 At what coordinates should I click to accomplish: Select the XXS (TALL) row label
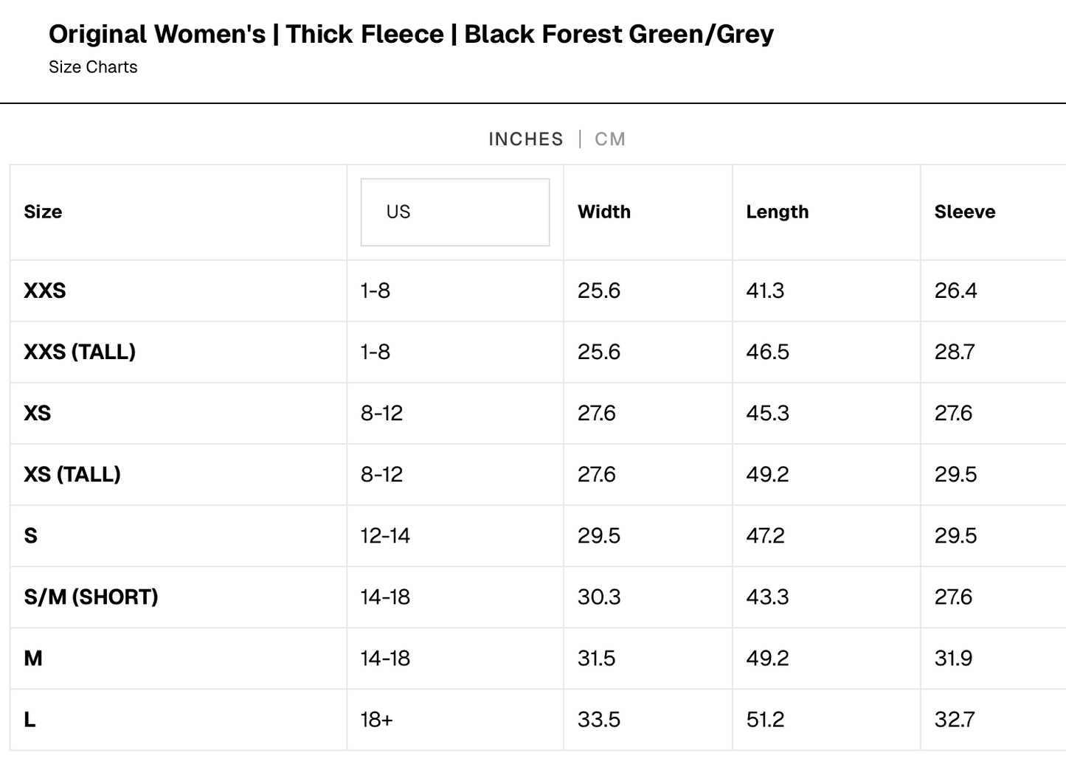click(80, 352)
